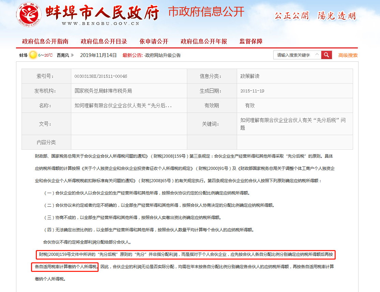Open 政府信息公开指南 menu
This screenshot has height=292, width=380.
pyautogui.click(x=45, y=41)
